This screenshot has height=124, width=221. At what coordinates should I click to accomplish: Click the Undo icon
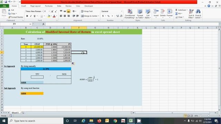[9, 2]
